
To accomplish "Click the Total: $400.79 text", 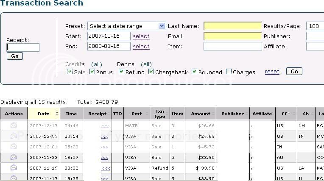I will 97,102.
